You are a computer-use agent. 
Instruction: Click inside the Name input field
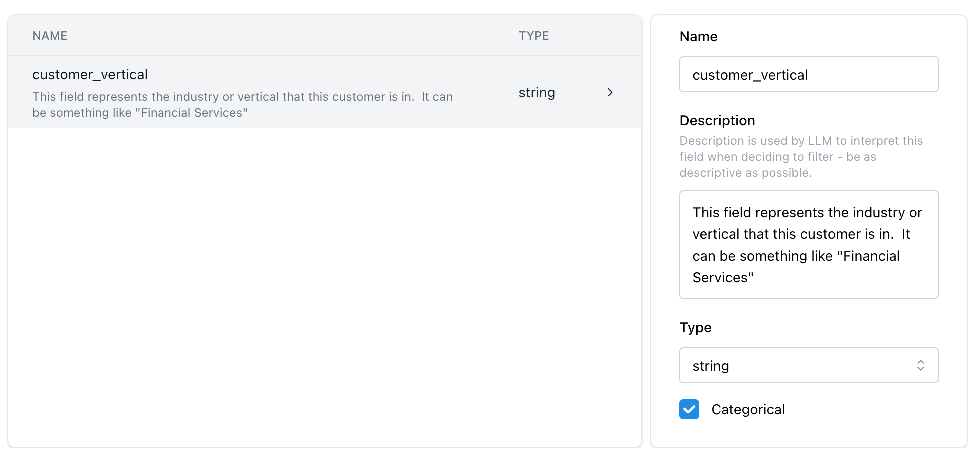(x=808, y=74)
